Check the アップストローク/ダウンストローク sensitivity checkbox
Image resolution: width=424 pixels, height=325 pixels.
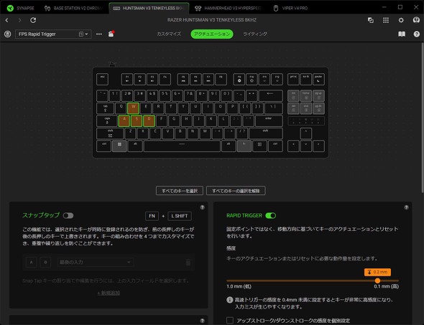tap(230, 321)
